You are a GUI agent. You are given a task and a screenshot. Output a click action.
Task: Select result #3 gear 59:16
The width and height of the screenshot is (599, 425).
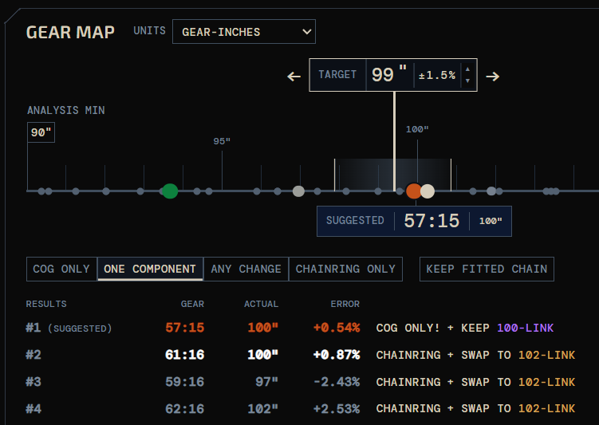click(x=185, y=382)
